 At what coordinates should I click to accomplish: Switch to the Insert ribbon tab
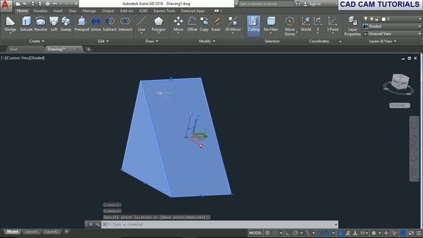pos(58,11)
